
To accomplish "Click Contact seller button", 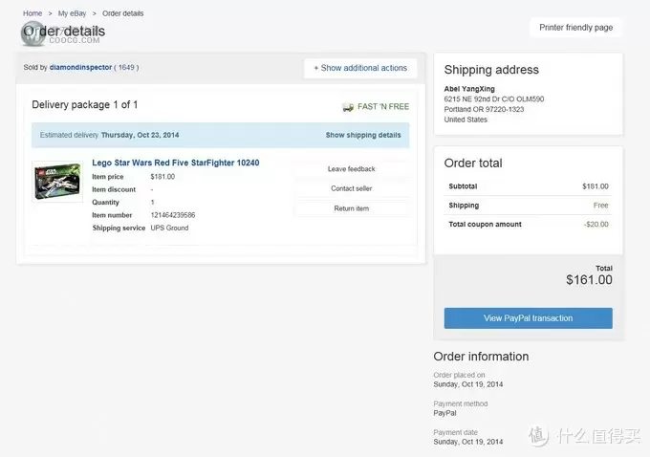I will click(x=351, y=188).
